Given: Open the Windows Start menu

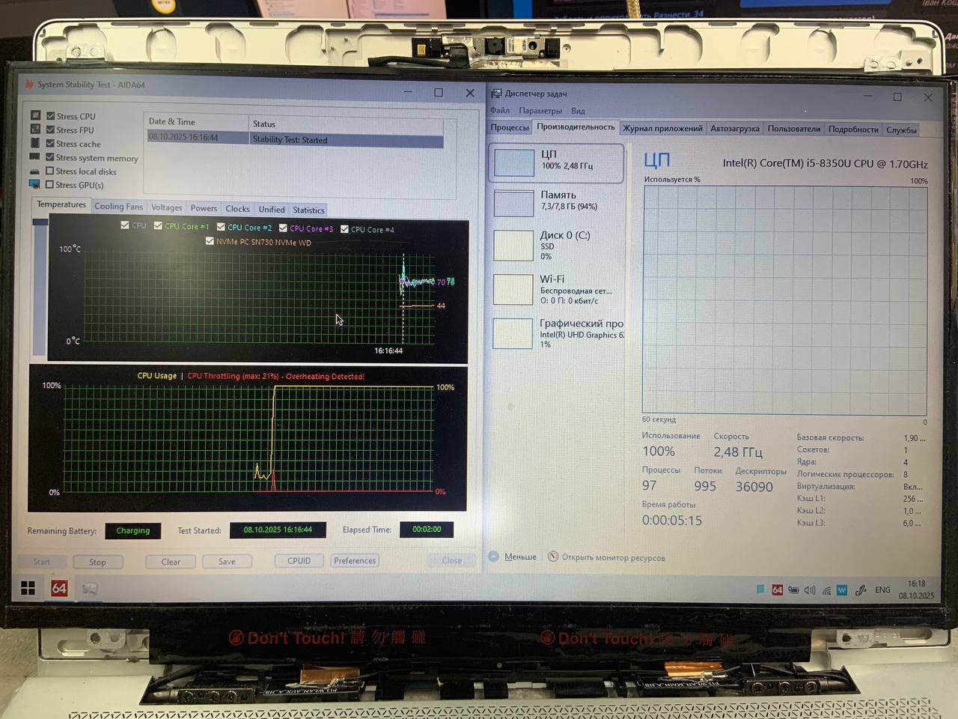Looking at the screenshot, I should click(28, 589).
